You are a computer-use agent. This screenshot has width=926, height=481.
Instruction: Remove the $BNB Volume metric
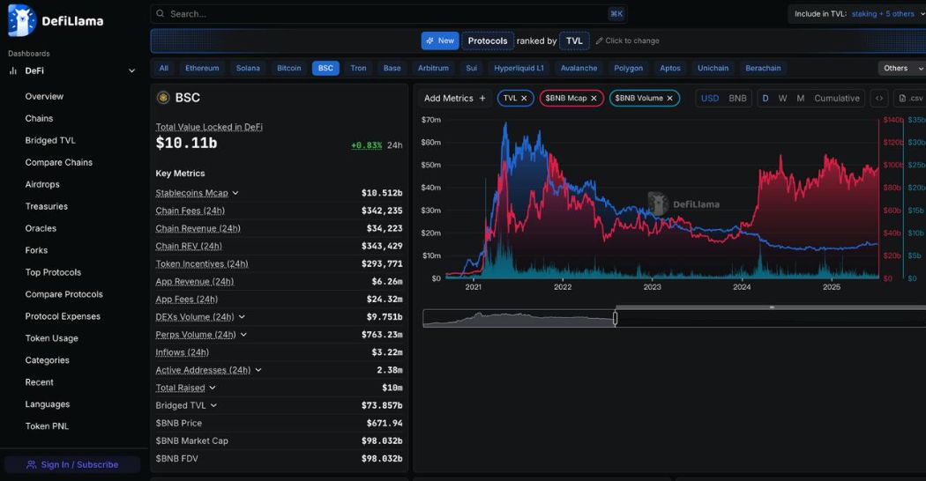click(669, 99)
